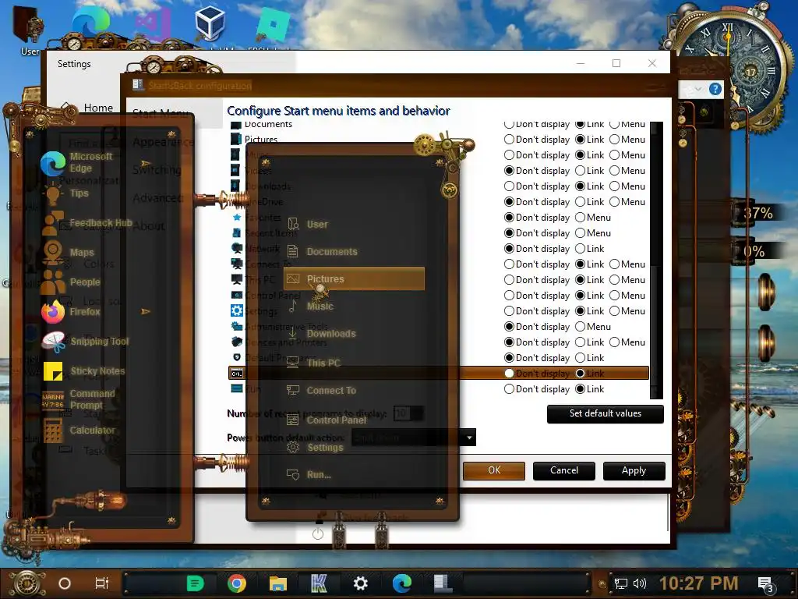Viewport: 798px width, 599px height.
Task: Set Pictures row to Menu
Action: tap(615, 140)
